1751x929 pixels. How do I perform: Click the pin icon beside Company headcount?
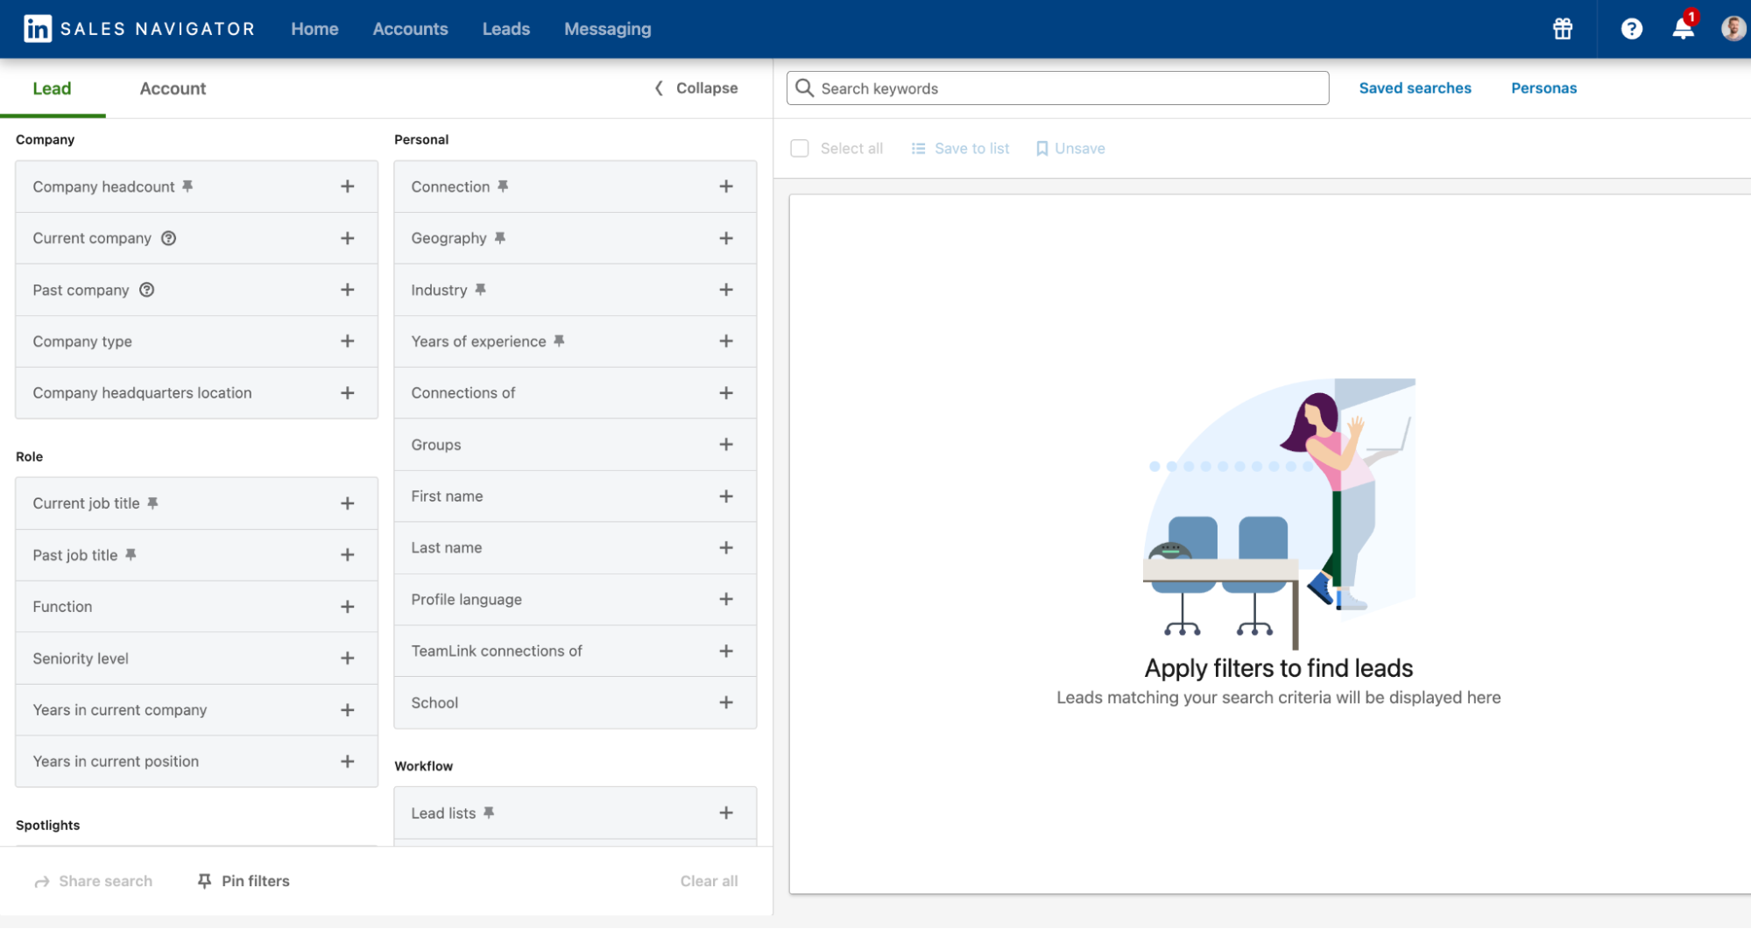coord(187,187)
